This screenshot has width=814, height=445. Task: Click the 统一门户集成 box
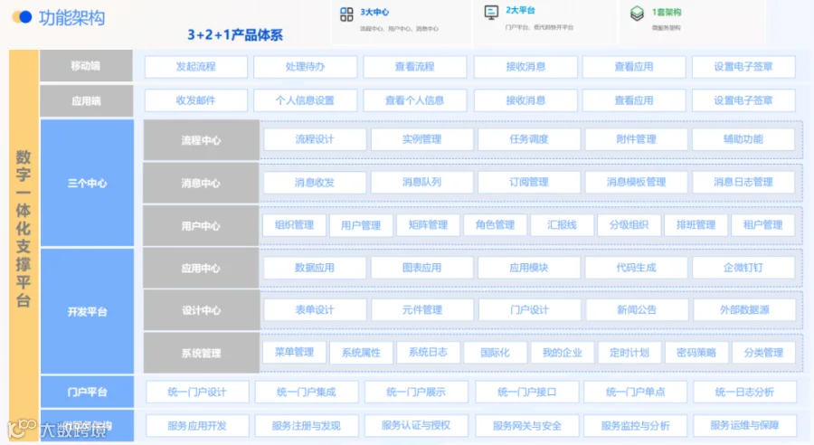pos(307,392)
